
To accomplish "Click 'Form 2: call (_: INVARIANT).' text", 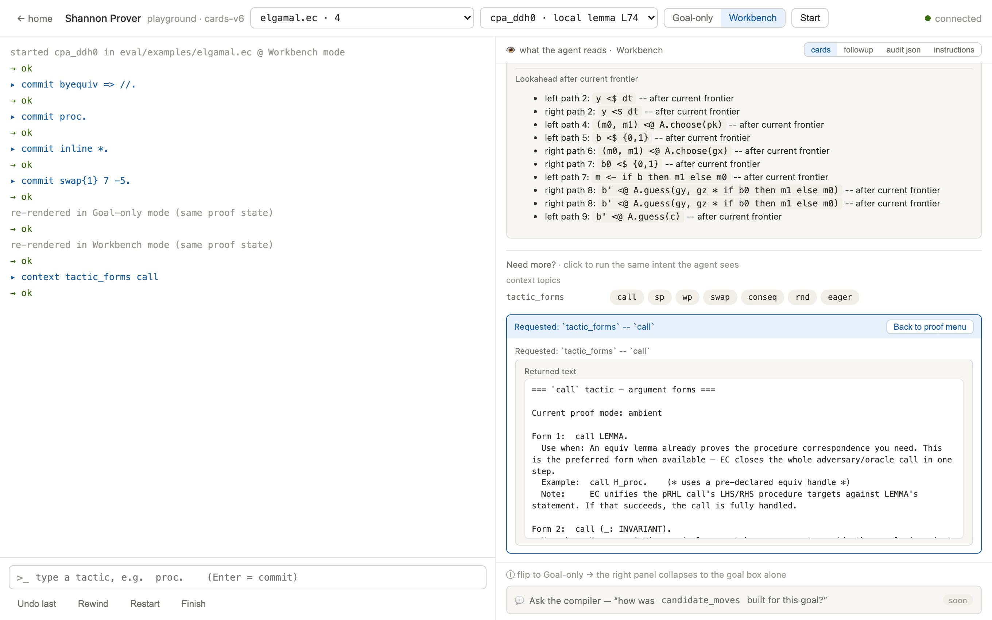I will 601,529.
